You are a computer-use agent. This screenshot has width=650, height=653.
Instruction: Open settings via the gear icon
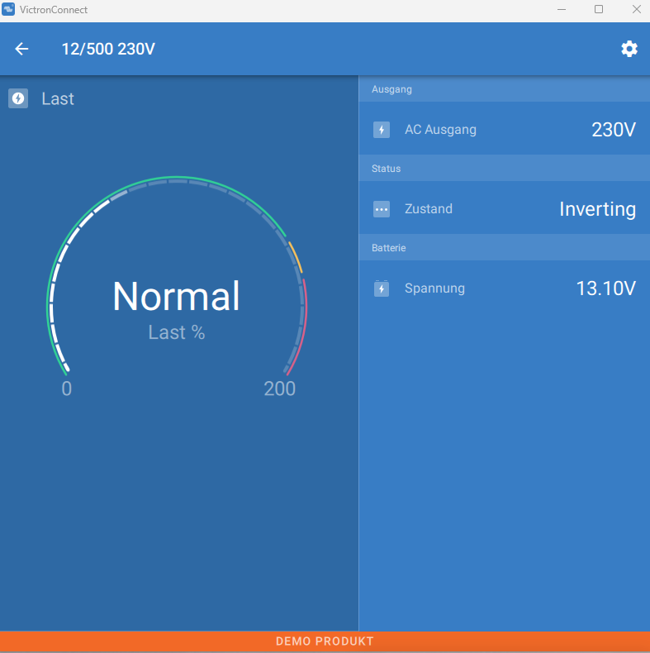point(629,49)
